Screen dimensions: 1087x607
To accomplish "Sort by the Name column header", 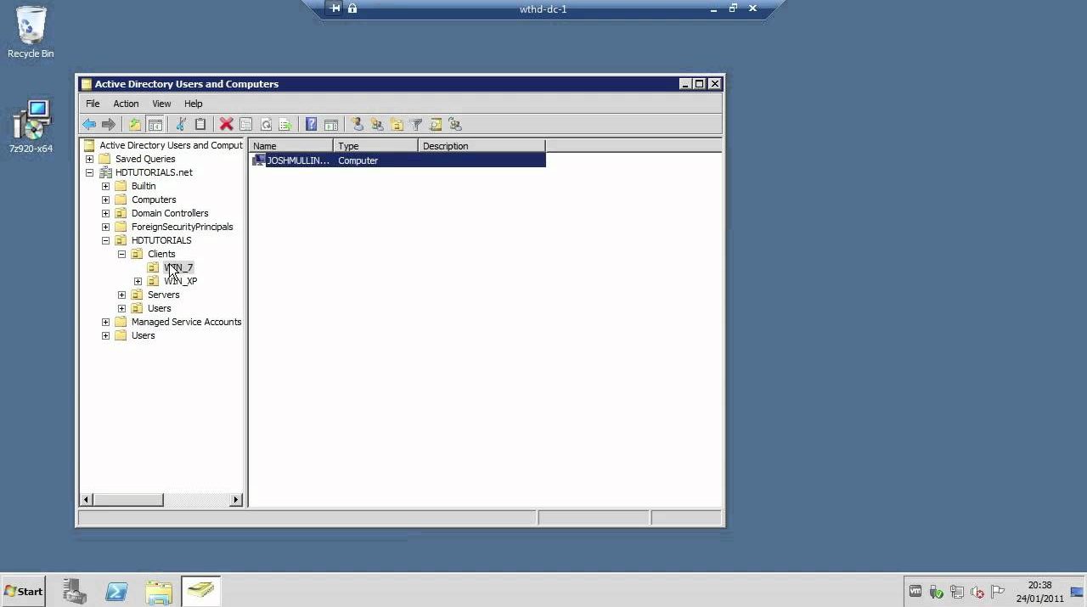I will [290, 146].
